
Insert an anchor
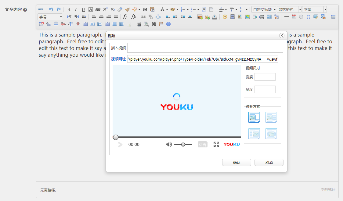click(x=158, y=17)
